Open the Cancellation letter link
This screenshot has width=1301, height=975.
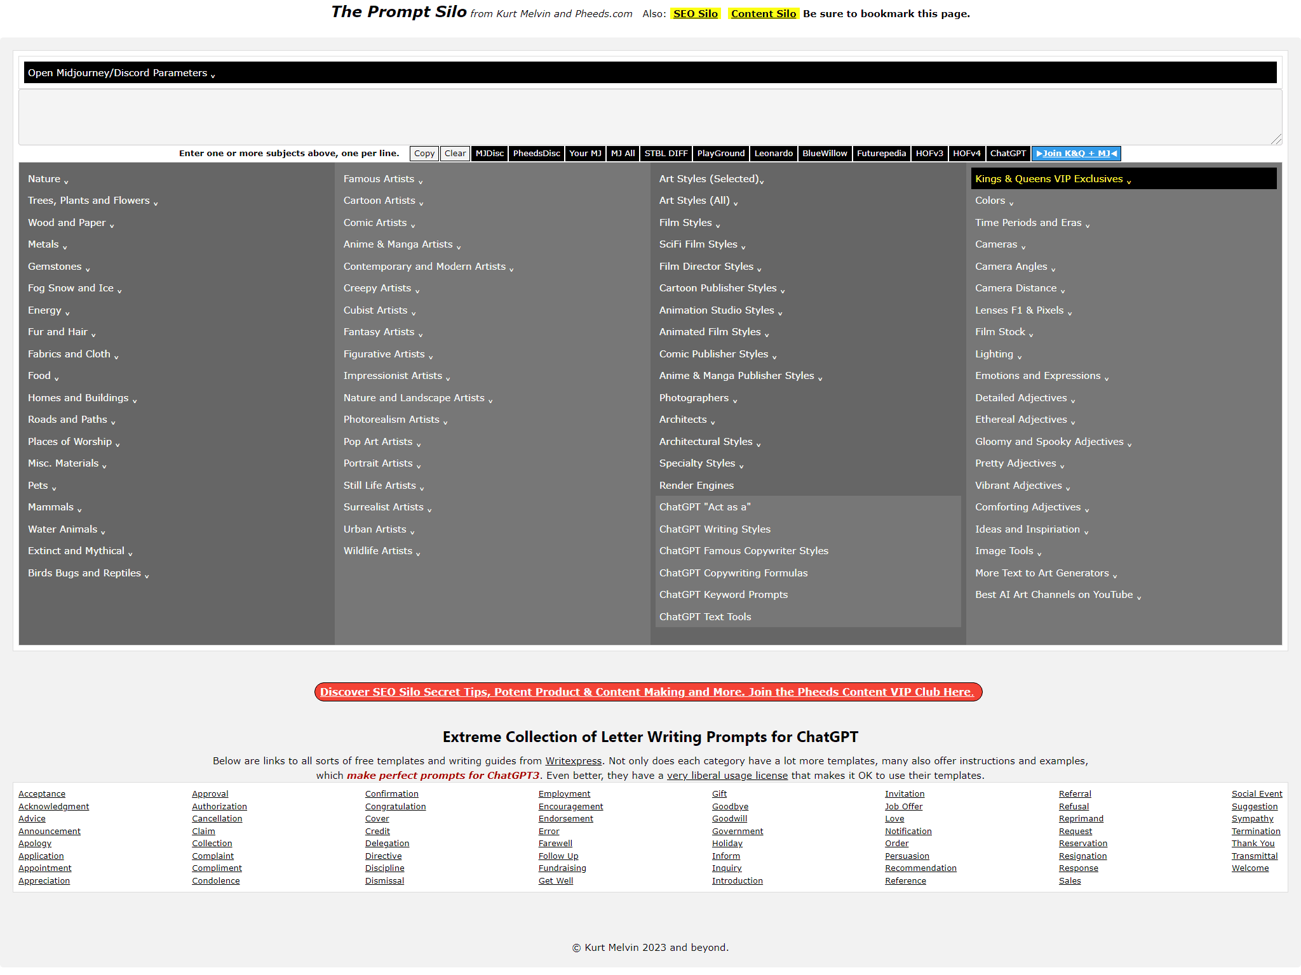217,819
